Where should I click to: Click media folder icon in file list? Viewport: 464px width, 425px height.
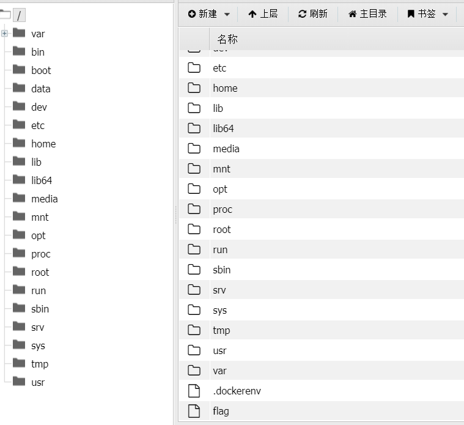click(x=194, y=148)
